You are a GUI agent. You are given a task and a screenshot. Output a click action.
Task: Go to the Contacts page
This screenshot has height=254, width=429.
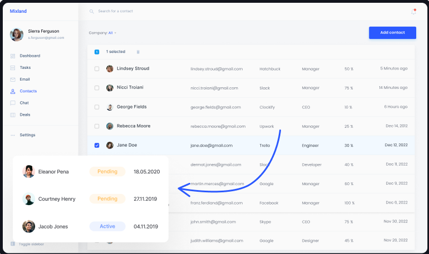28,91
